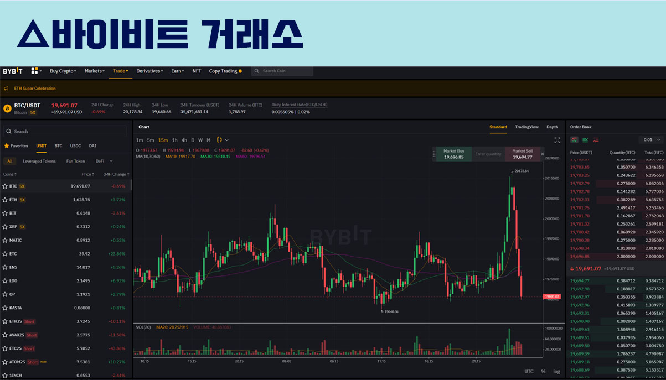The width and height of the screenshot is (666, 380).
Task: Favorite XRP with its star icon
Action: tap(5, 227)
